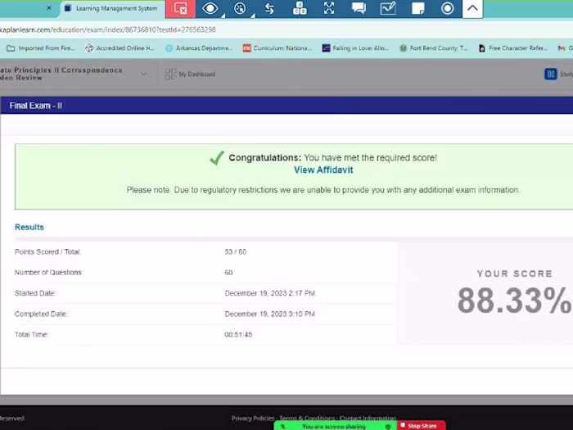Click the browser address bar URL
This screenshot has width=573, height=430.
click(x=108, y=29)
